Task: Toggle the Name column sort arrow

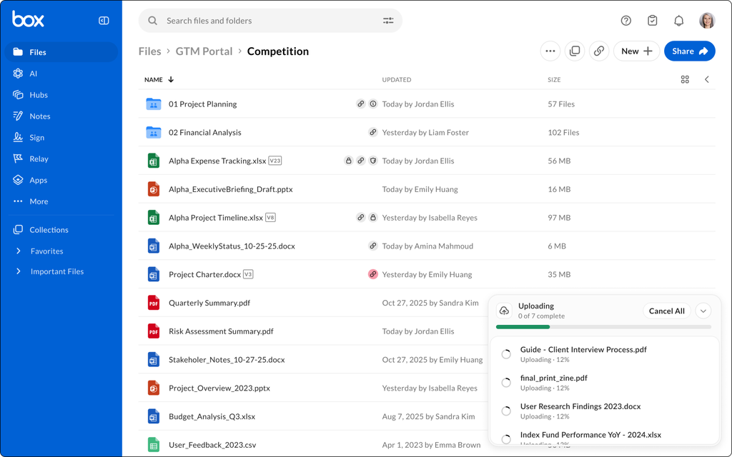Action: pyautogui.click(x=171, y=80)
